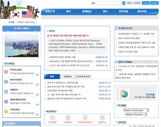Open the 영사 main menu
The width and height of the screenshot is (161, 127).
pyautogui.click(x=105, y=11)
